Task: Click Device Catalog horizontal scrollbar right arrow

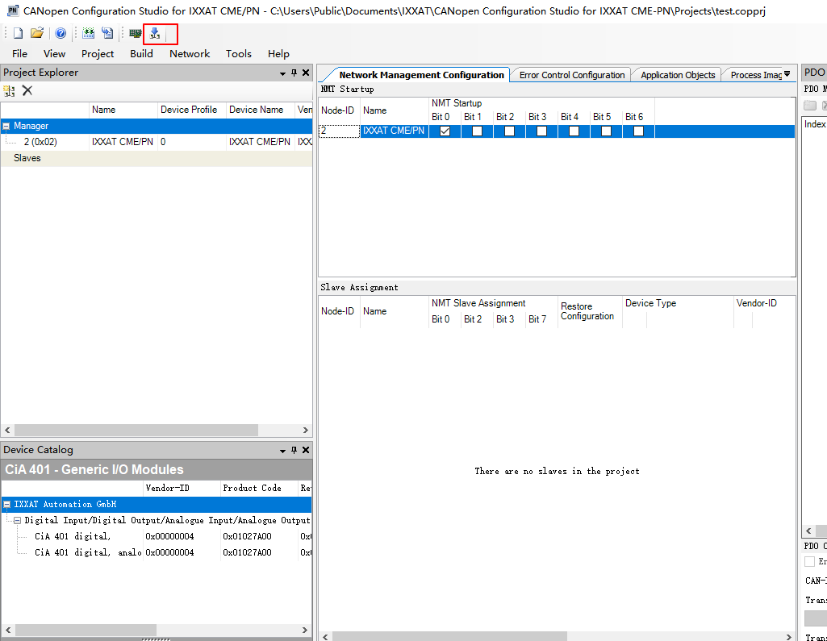Action: 304,630
